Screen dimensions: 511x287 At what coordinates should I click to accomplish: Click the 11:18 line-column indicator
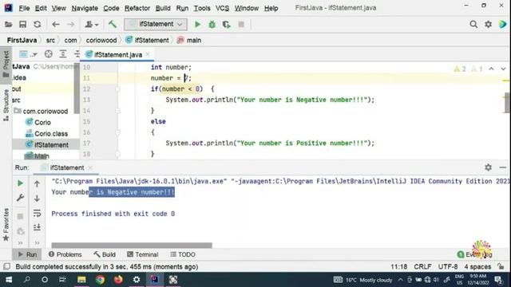399,266
